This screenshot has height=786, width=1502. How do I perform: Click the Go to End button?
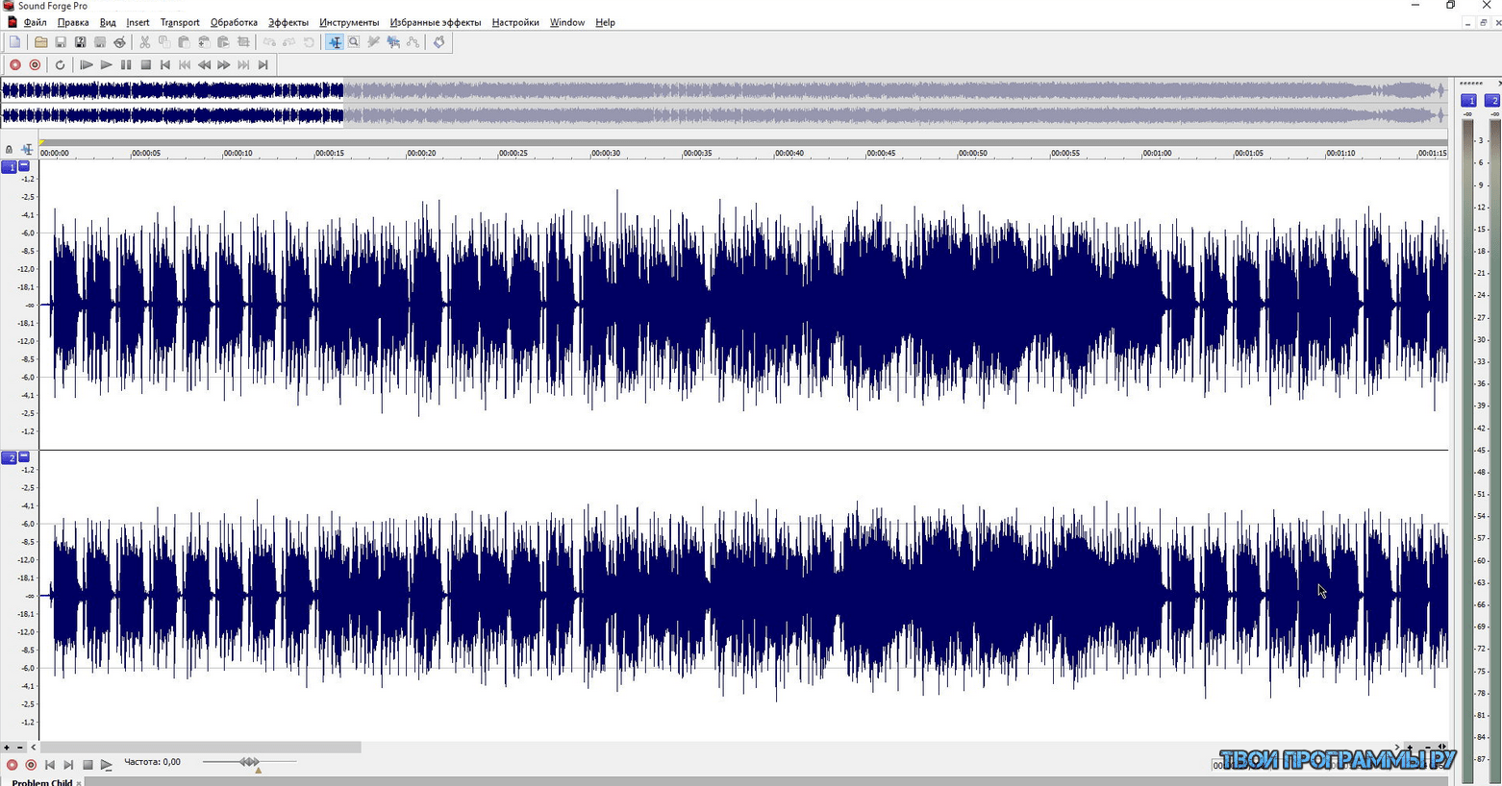tap(263, 65)
